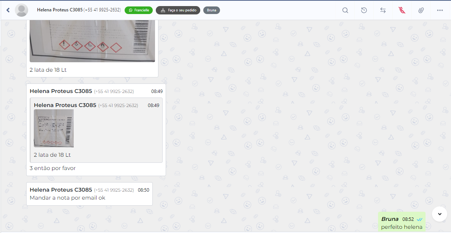
Task: Click the green Francielle WhatsApp tag
Action: click(139, 10)
